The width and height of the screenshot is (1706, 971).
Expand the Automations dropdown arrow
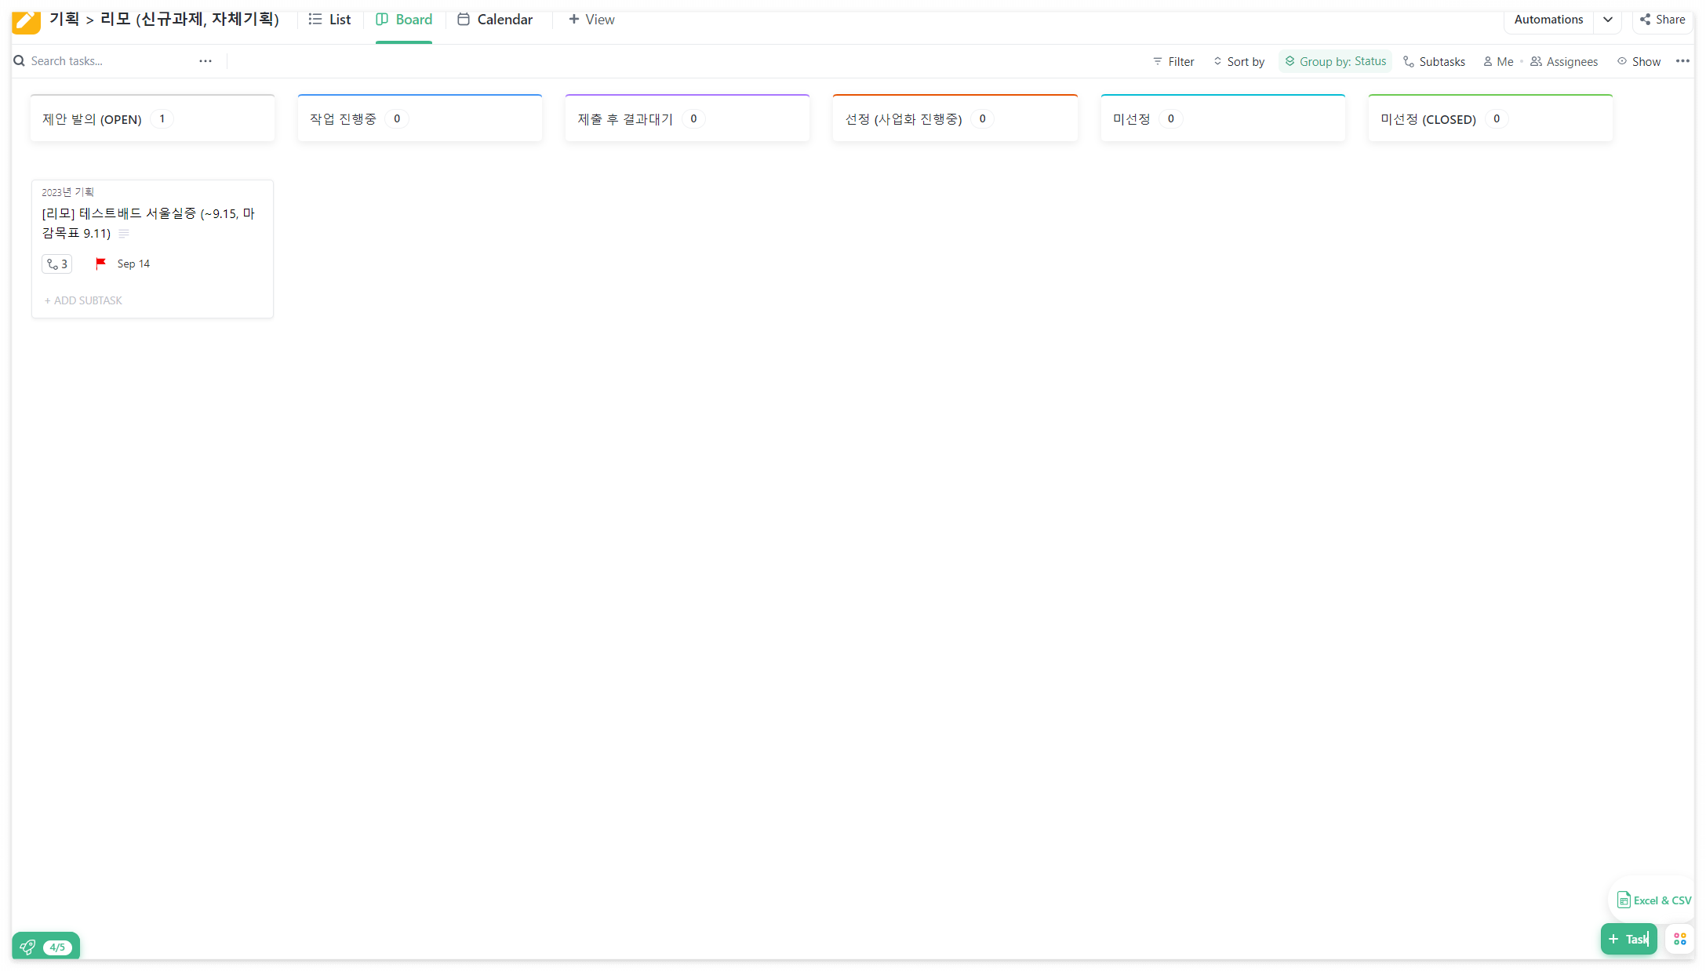point(1607,20)
